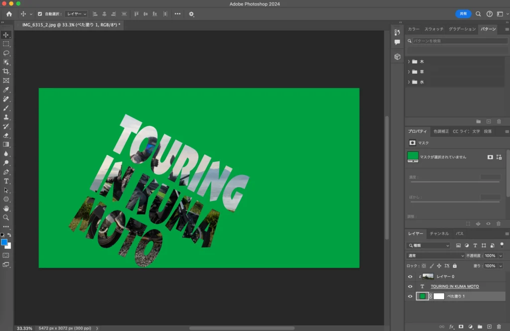The height and width of the screenshot is (331, 510).
Task: Select the TOURING IN KUMA MOTO layer name
Action: tap(455, 286)
